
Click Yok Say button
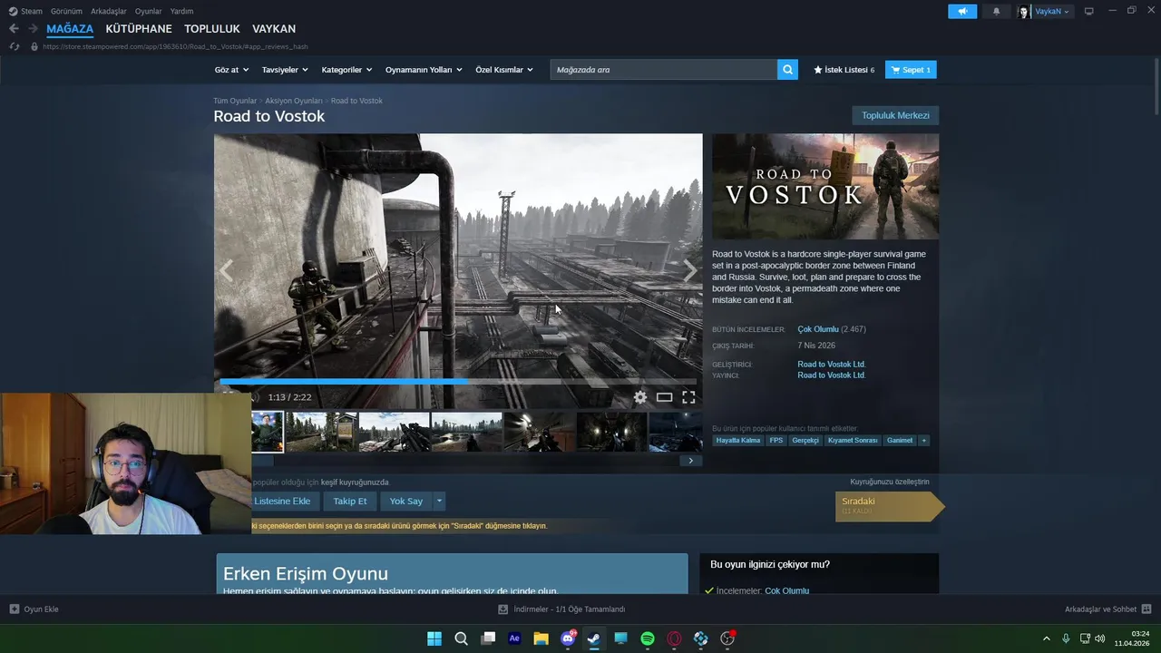[406, 501]
